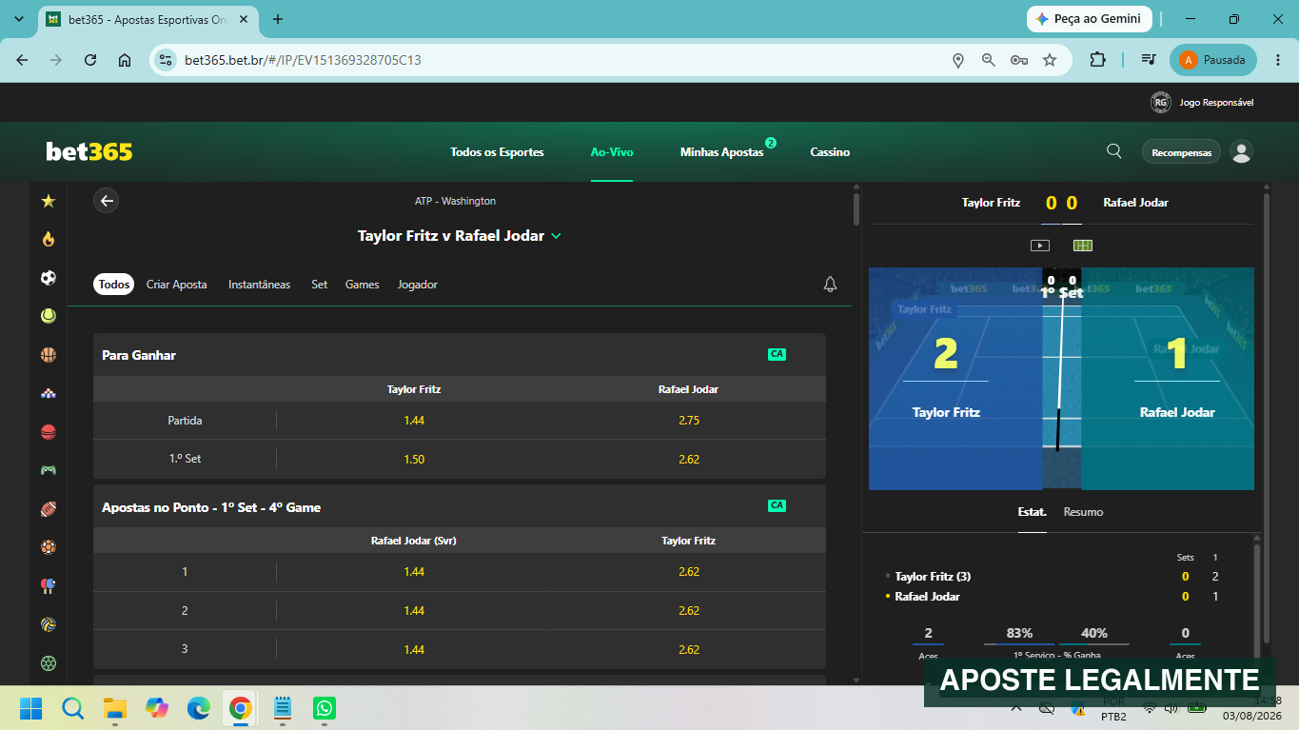Bet Rafael Jodar 1.º Set at 2.62
Image resolution: width=1299 pixels, height=730 pixels.
coord(689,459)
